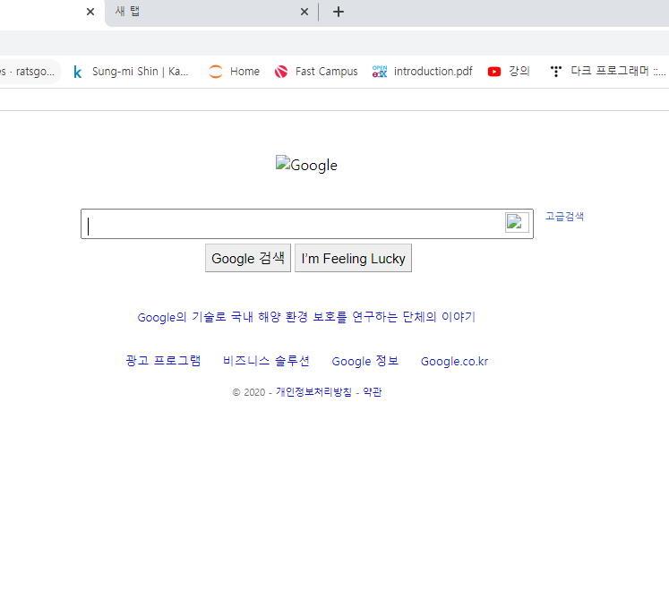Open a new tab with plus button
The height and width of the screenshot is (591, 669).
(x=339, y=12)
